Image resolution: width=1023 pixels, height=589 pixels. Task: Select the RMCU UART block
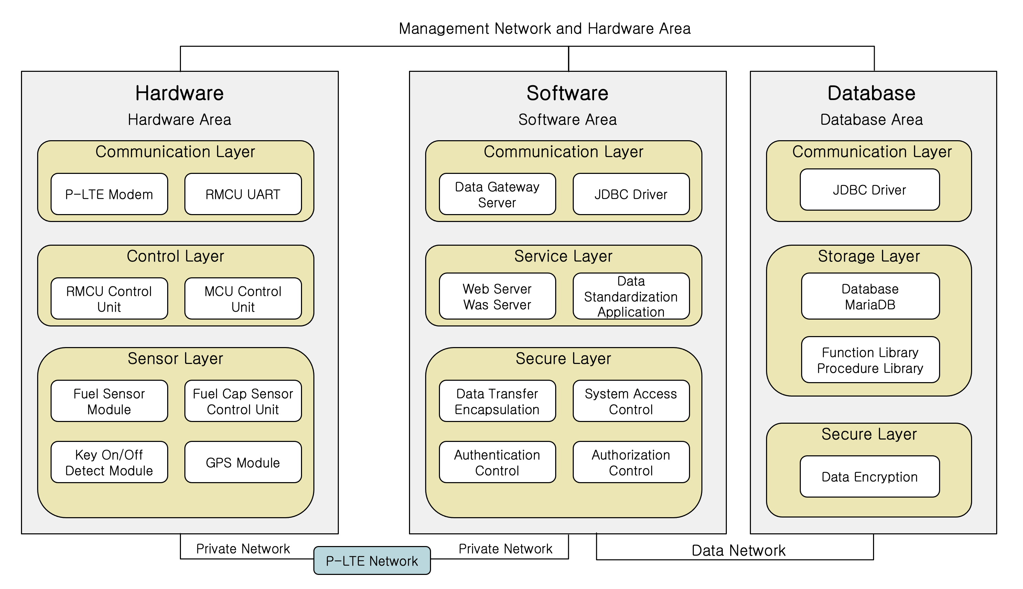coord(243,194)
